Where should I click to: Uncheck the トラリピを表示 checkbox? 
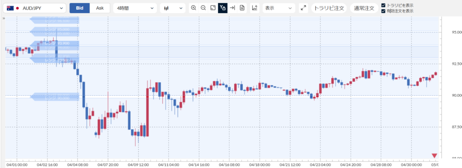[383, 5]
